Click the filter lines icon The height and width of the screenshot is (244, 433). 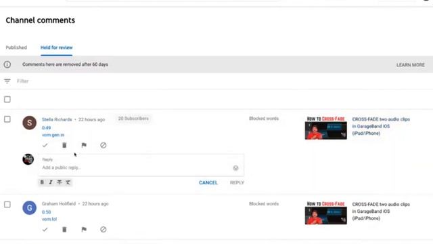click(x=7, y=81)
